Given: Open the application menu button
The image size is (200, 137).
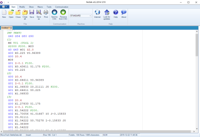Looking at the screenshot, I should pos(4,7).
